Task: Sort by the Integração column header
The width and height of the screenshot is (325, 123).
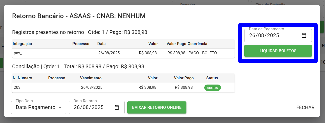Action: tap(22, 44)
